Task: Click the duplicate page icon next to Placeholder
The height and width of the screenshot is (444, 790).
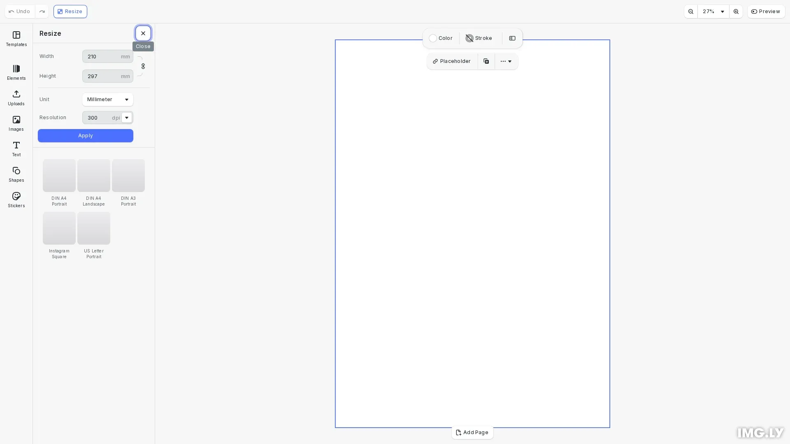Action: pos(486,61)
